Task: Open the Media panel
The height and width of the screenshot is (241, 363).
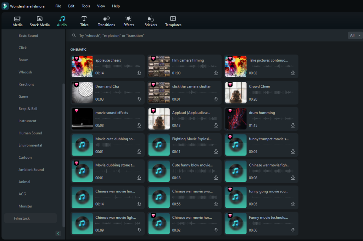Action: tap(17, 21)
